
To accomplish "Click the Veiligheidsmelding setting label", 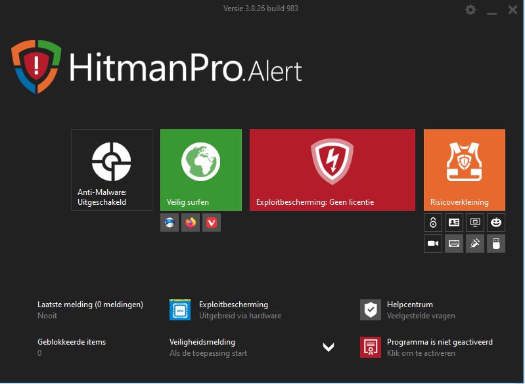I will coord(202,342).
